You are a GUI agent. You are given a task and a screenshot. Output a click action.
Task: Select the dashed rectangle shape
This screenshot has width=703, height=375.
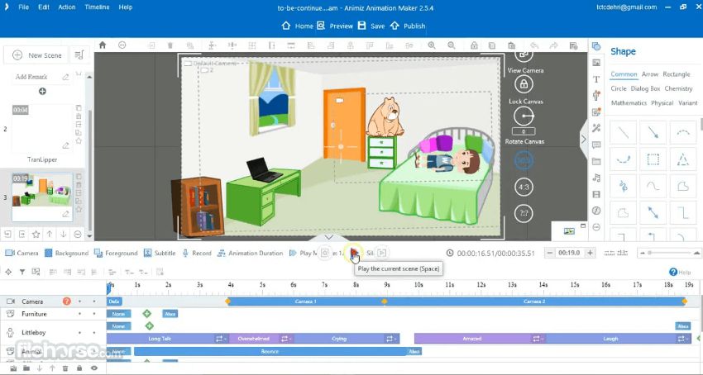coord(653,159)
